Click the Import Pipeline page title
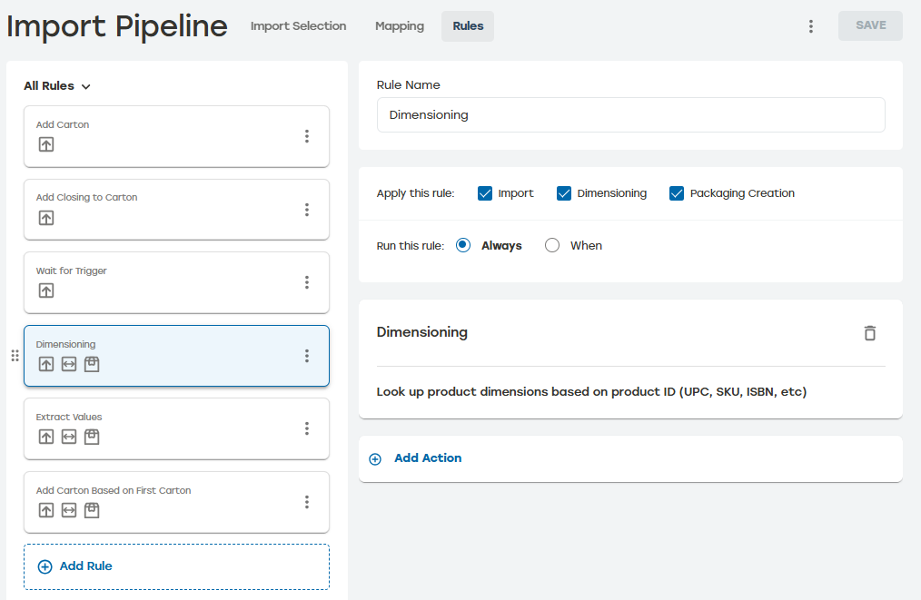The width and height of the screenshot is (921, 600). tap(117, 25)
